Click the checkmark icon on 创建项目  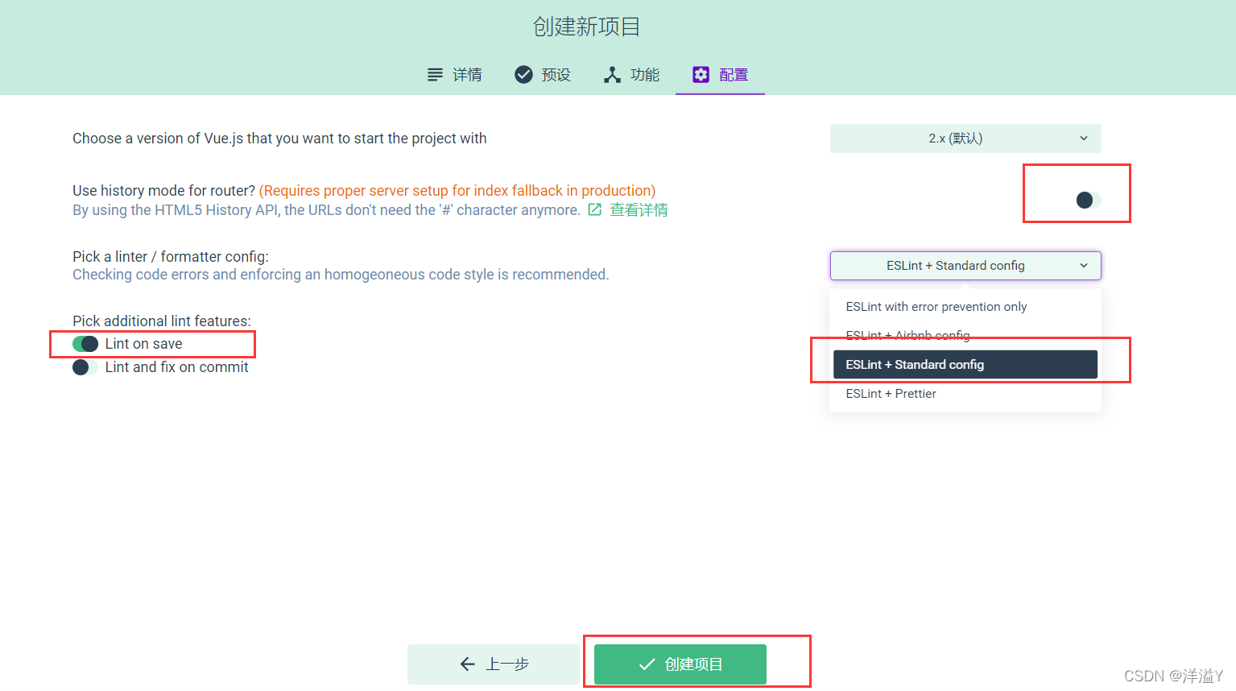point(647,664)
